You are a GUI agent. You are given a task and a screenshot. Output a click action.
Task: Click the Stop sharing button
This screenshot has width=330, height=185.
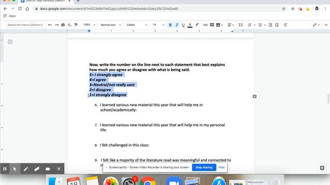pos(204,168)
